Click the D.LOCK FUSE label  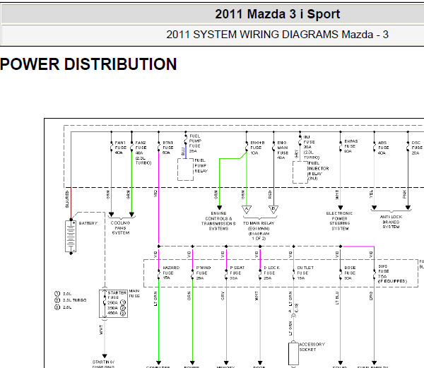[271, 273]
